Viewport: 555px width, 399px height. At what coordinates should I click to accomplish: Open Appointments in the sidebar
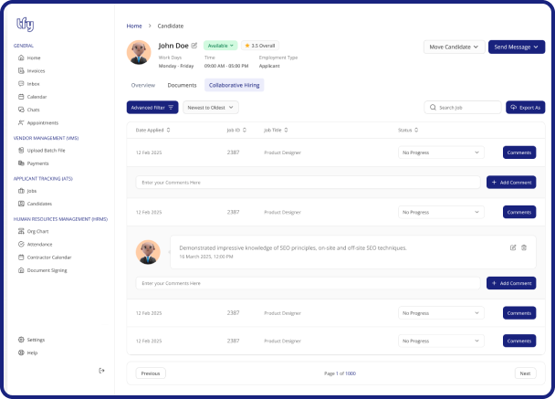pos(38,123)
